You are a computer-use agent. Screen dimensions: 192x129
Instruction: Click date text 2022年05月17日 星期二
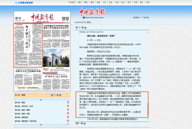(x=83, y=22)
